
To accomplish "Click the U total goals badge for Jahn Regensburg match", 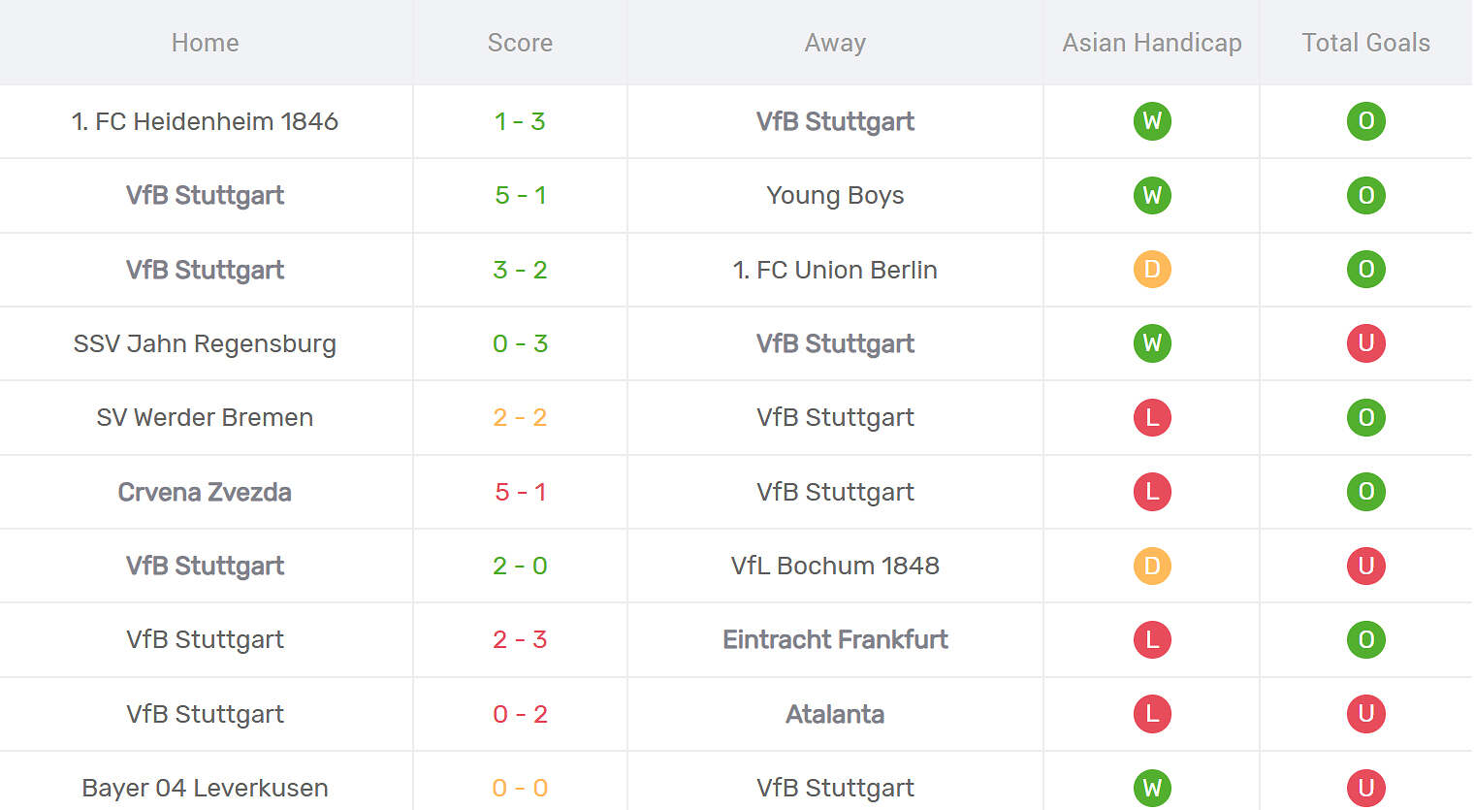I will 1365,343.
